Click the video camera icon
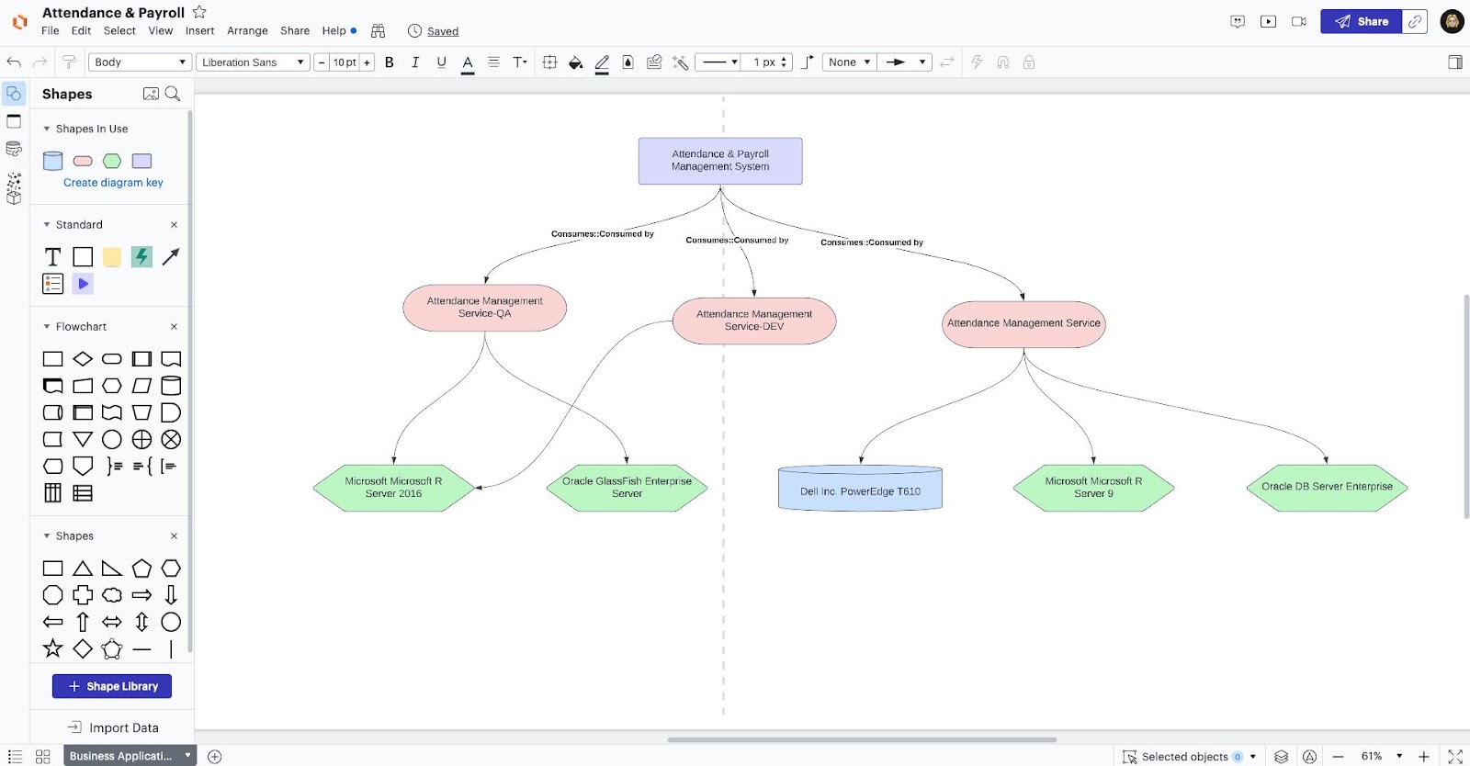 (x=1299, y=21)
